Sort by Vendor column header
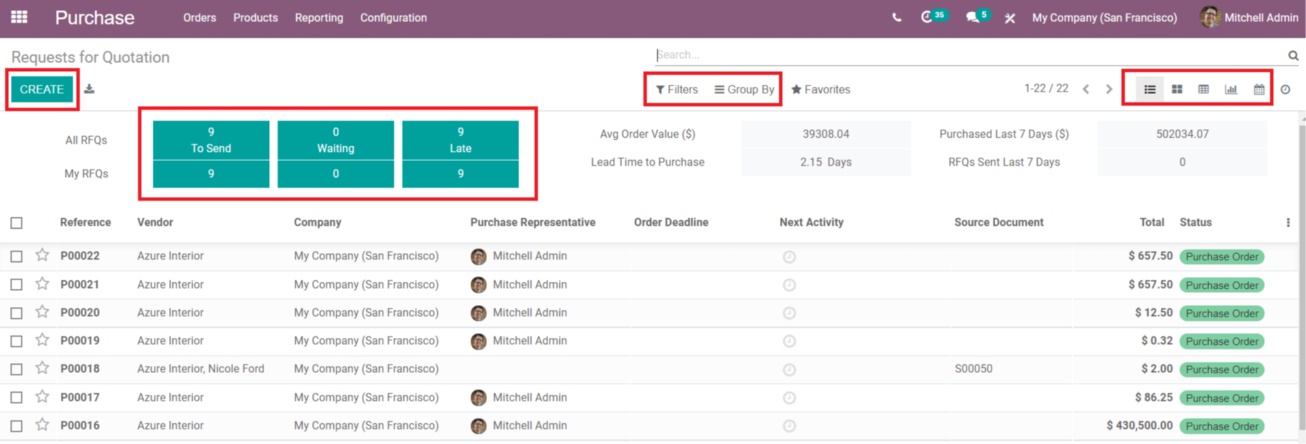 (155, 222)
